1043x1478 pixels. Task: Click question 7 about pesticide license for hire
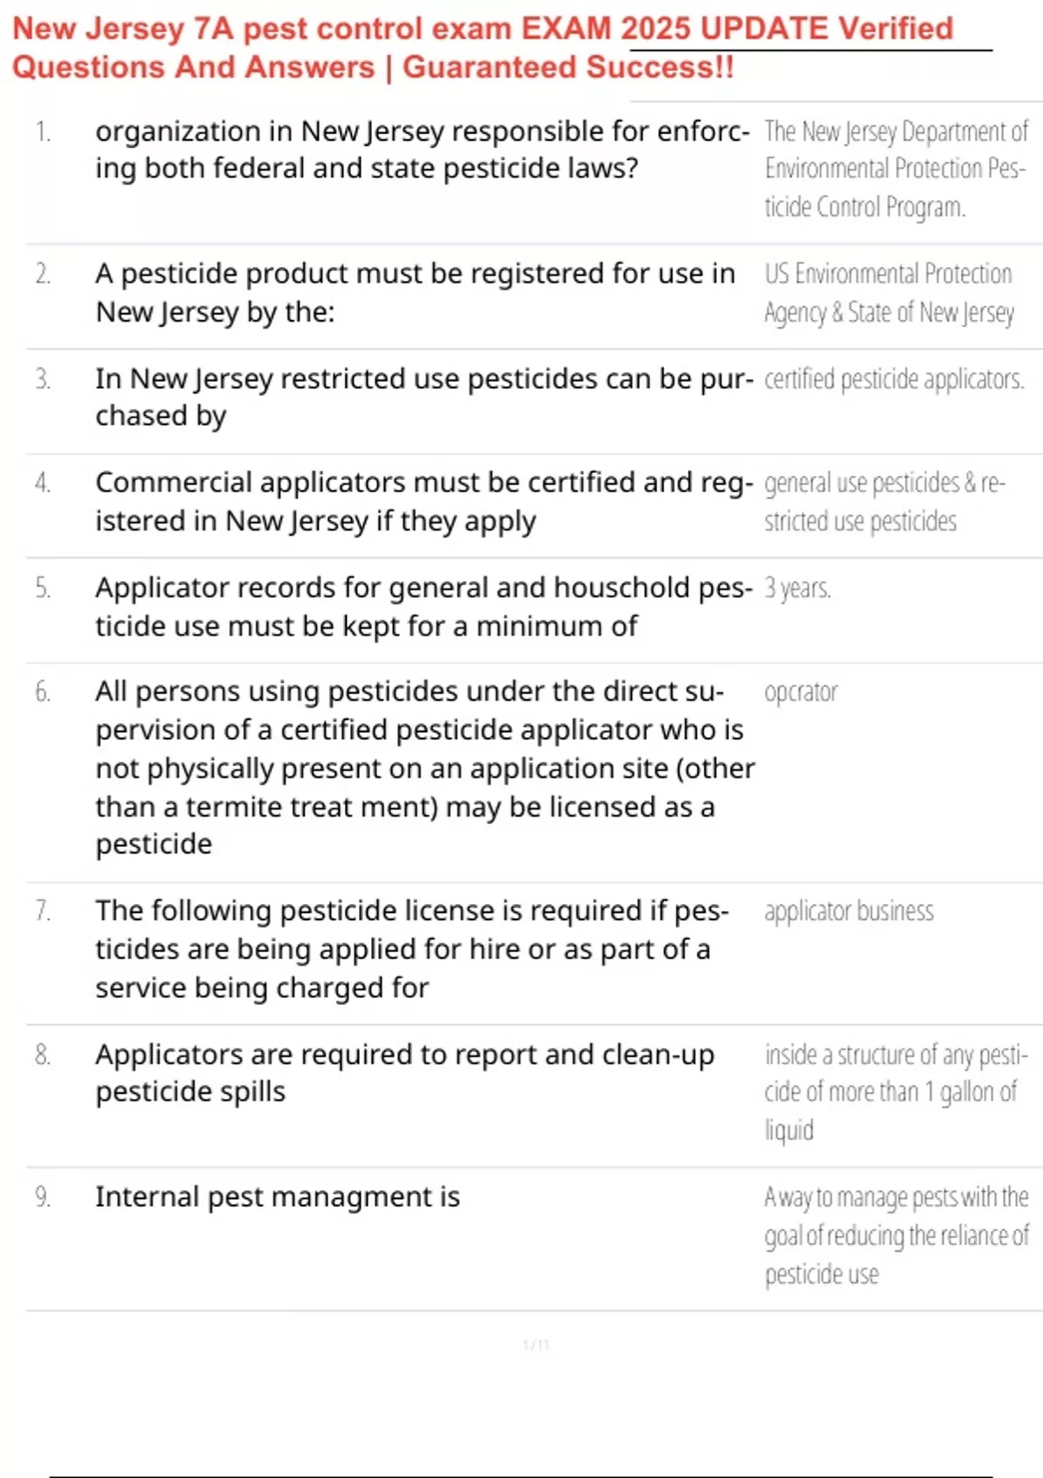[412, 949]
